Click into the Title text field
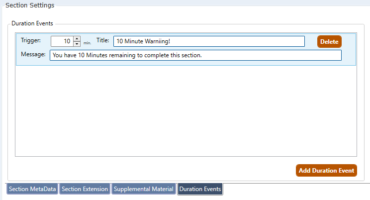The height and width of the screenshot is (200, 370). (209, 41)
